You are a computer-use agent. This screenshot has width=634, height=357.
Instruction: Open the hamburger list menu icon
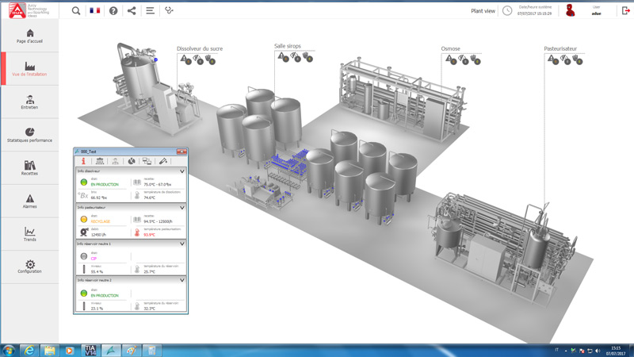(x=150, y=11)
